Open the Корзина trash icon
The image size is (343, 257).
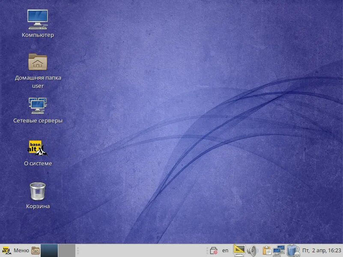[x=38, y=191]
